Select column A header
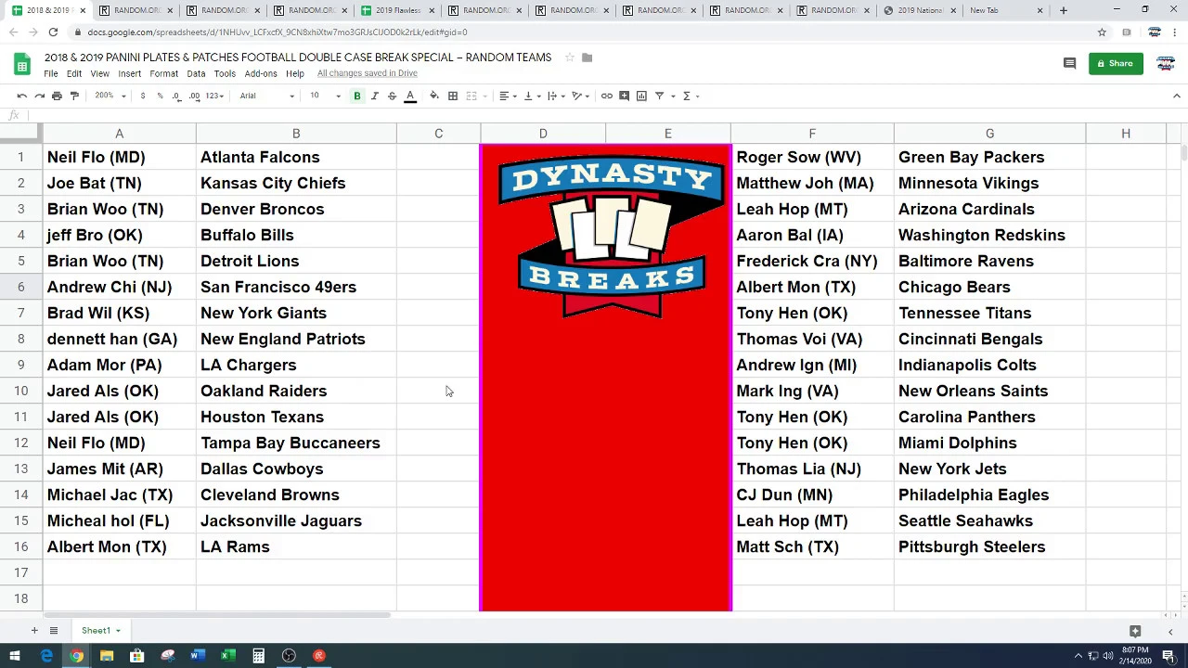The height and width of the screenshot is (668, 1188). [119, 135]
